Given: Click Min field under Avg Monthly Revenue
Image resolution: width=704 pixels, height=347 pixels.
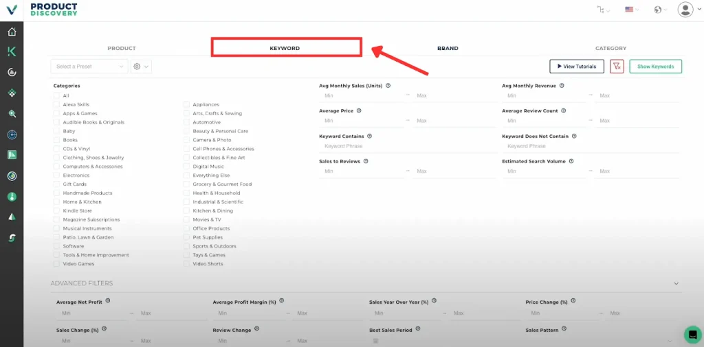Looking at the screenshot, I should pyautogui.click(x=544, y=96).
